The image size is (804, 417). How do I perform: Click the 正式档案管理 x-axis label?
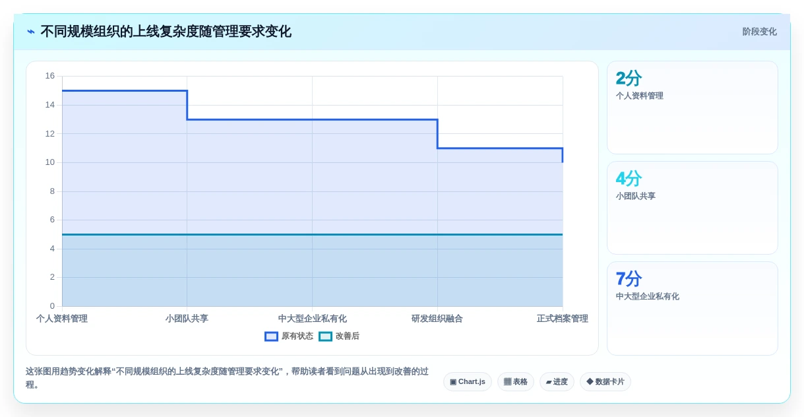[x=562, y=319]
